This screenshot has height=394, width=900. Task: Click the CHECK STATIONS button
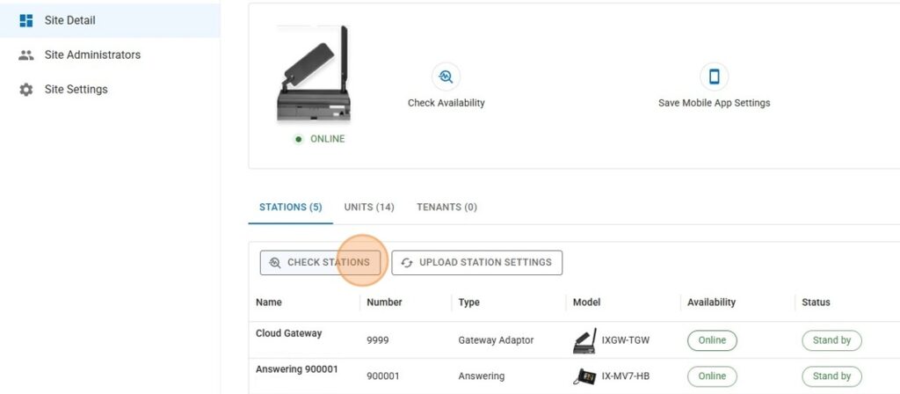tap(320, 262)
